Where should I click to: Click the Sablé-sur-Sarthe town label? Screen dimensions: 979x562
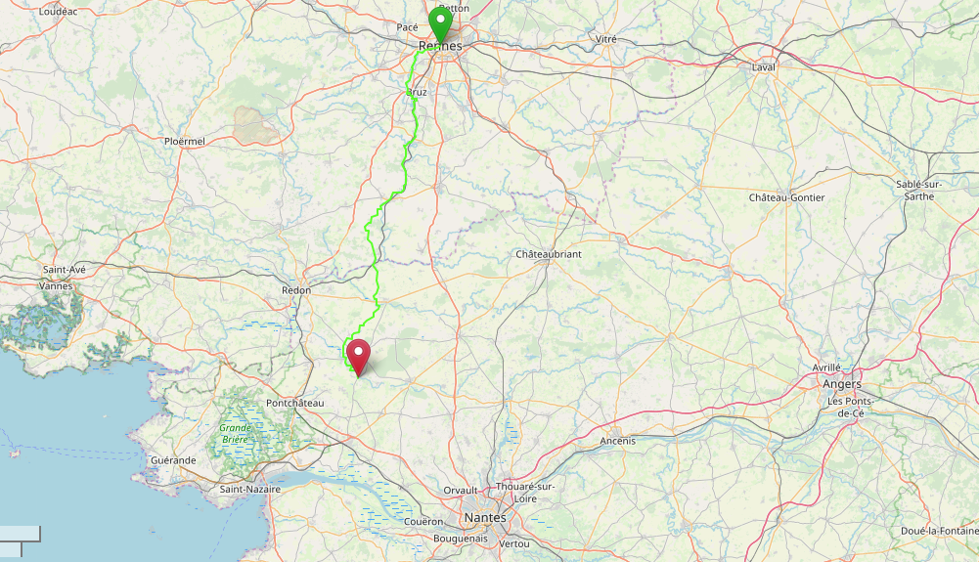point(919,191)
